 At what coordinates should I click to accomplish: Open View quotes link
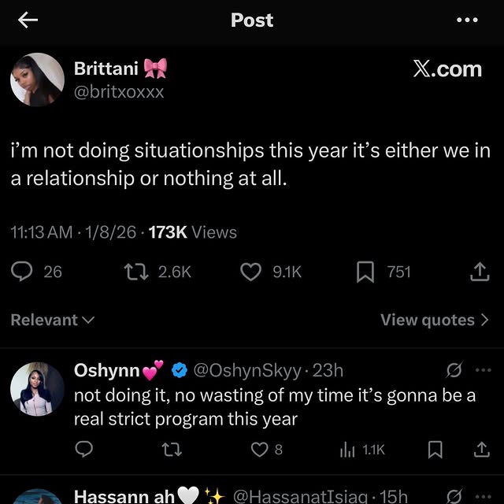(x=435, y=320)
